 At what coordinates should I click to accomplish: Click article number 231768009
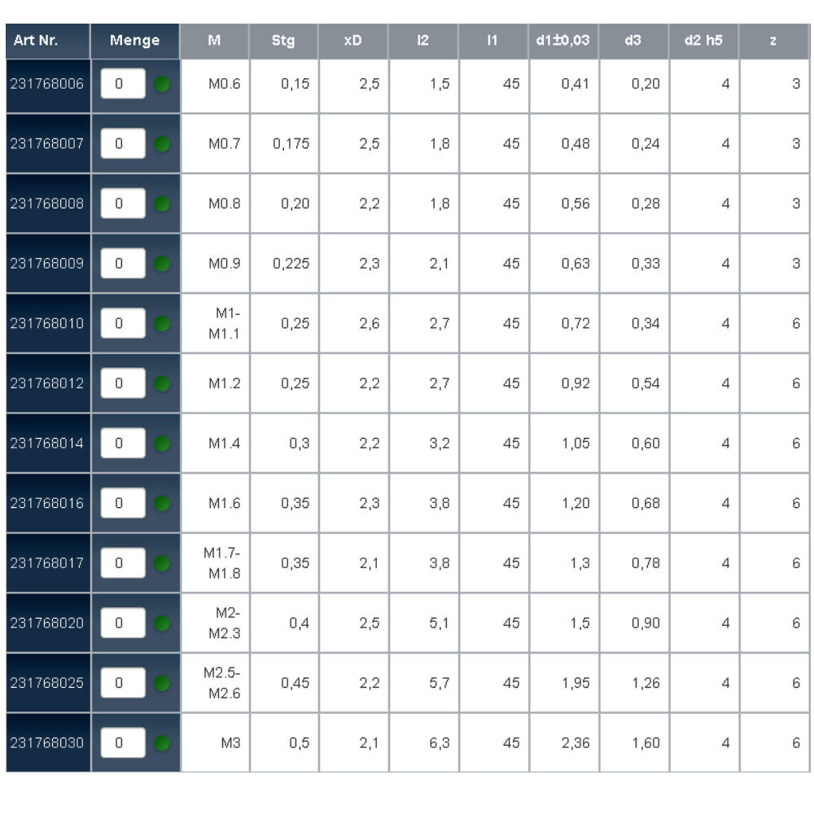47,264
